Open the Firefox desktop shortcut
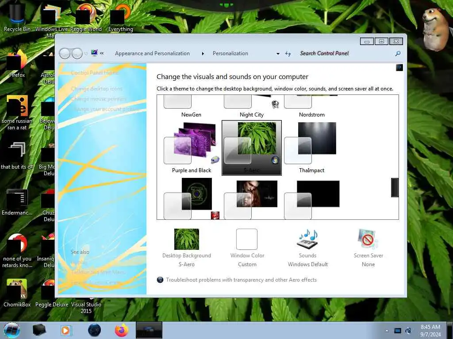The height and width of the screenshot is (339, 453). pyautogui.click(x=17, y=64)
